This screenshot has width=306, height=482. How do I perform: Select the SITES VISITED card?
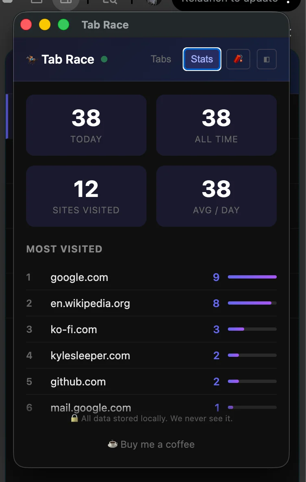tap(86, 196)
